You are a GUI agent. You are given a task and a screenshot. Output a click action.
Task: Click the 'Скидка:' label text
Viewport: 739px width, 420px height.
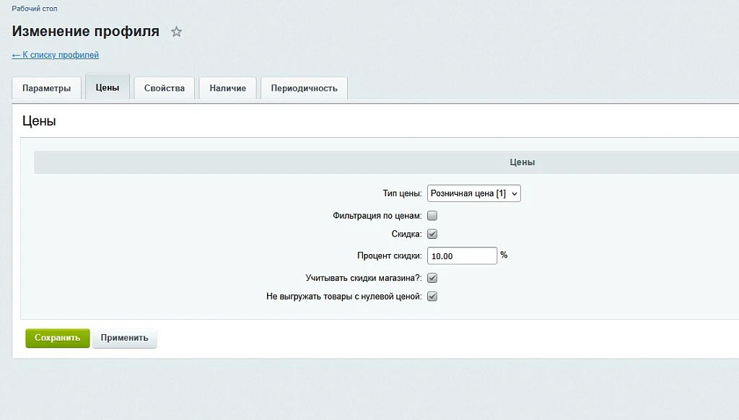click(406, 234)
